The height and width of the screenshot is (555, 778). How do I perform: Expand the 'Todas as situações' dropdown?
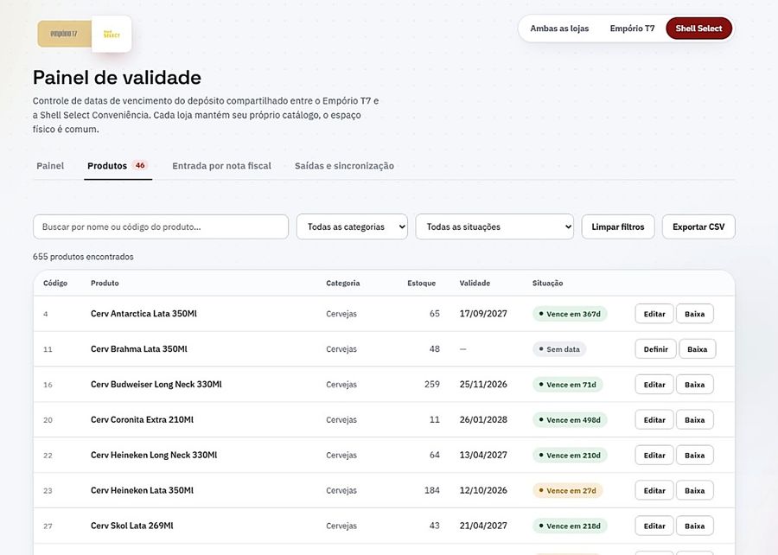(494, 226)
